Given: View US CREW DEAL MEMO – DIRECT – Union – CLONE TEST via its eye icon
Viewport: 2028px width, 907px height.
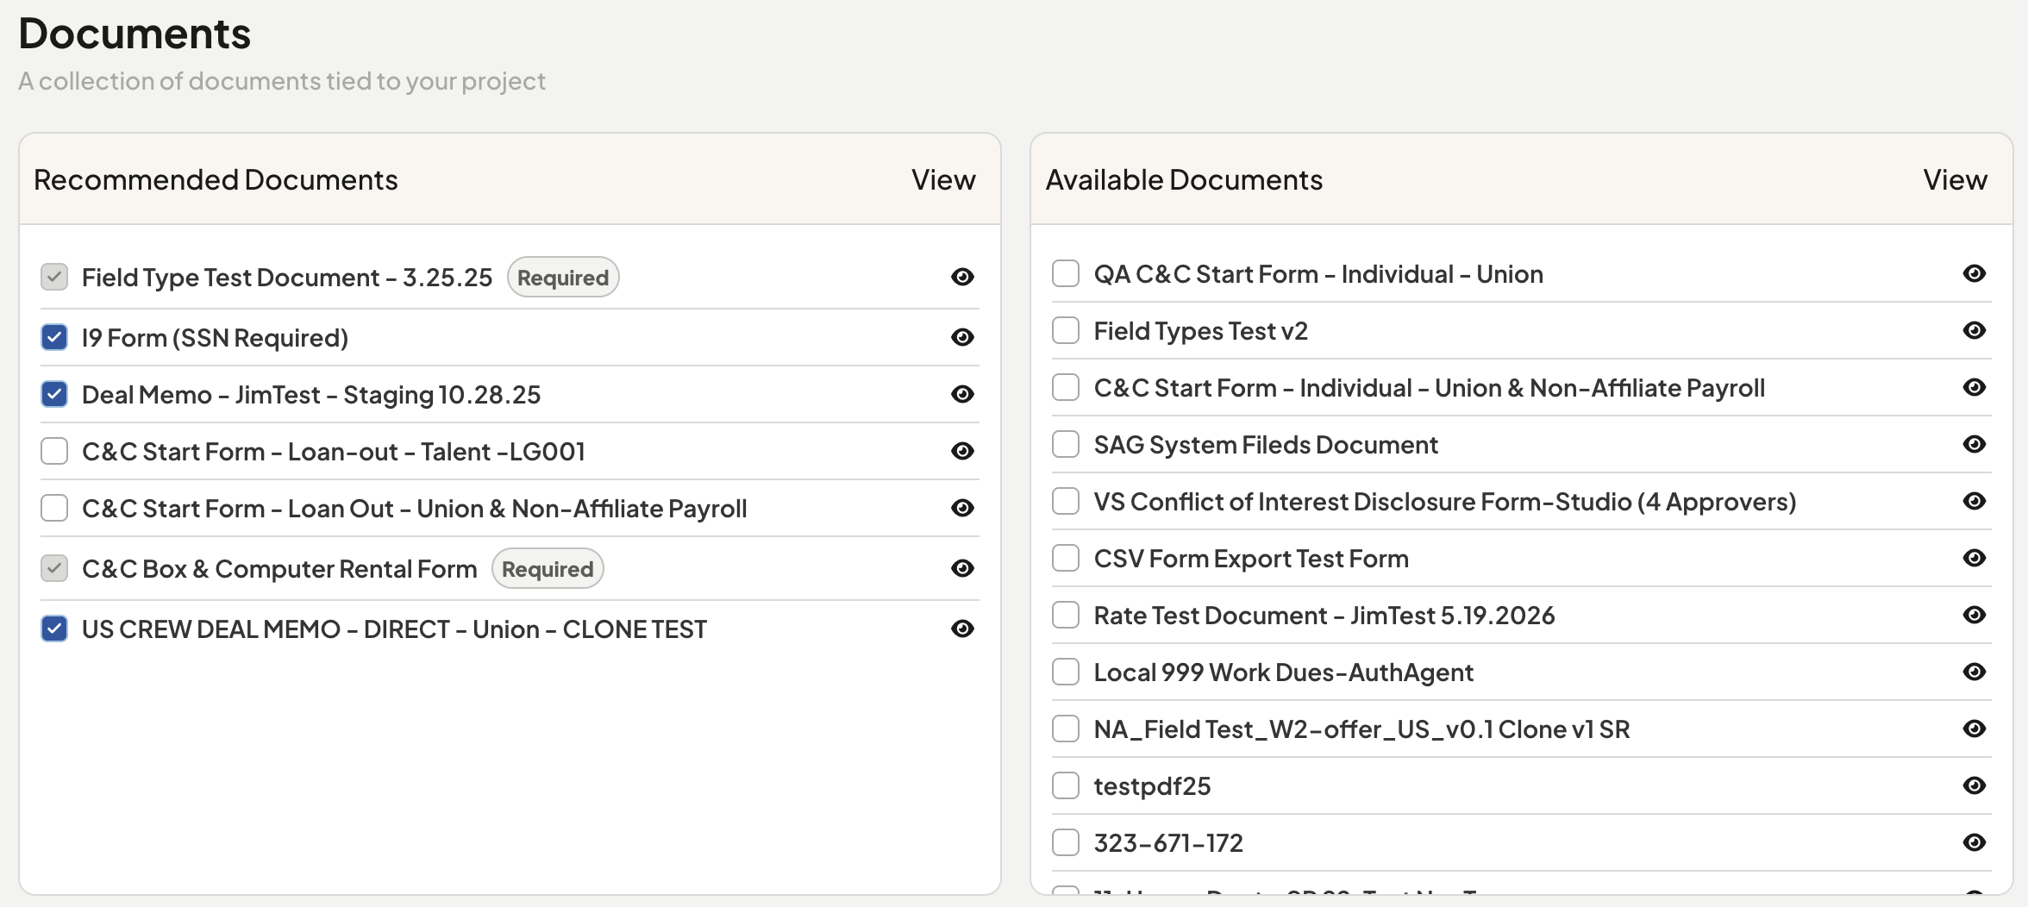Looking at the screenshot, I should pyautogui.click(x=962, y=629).
